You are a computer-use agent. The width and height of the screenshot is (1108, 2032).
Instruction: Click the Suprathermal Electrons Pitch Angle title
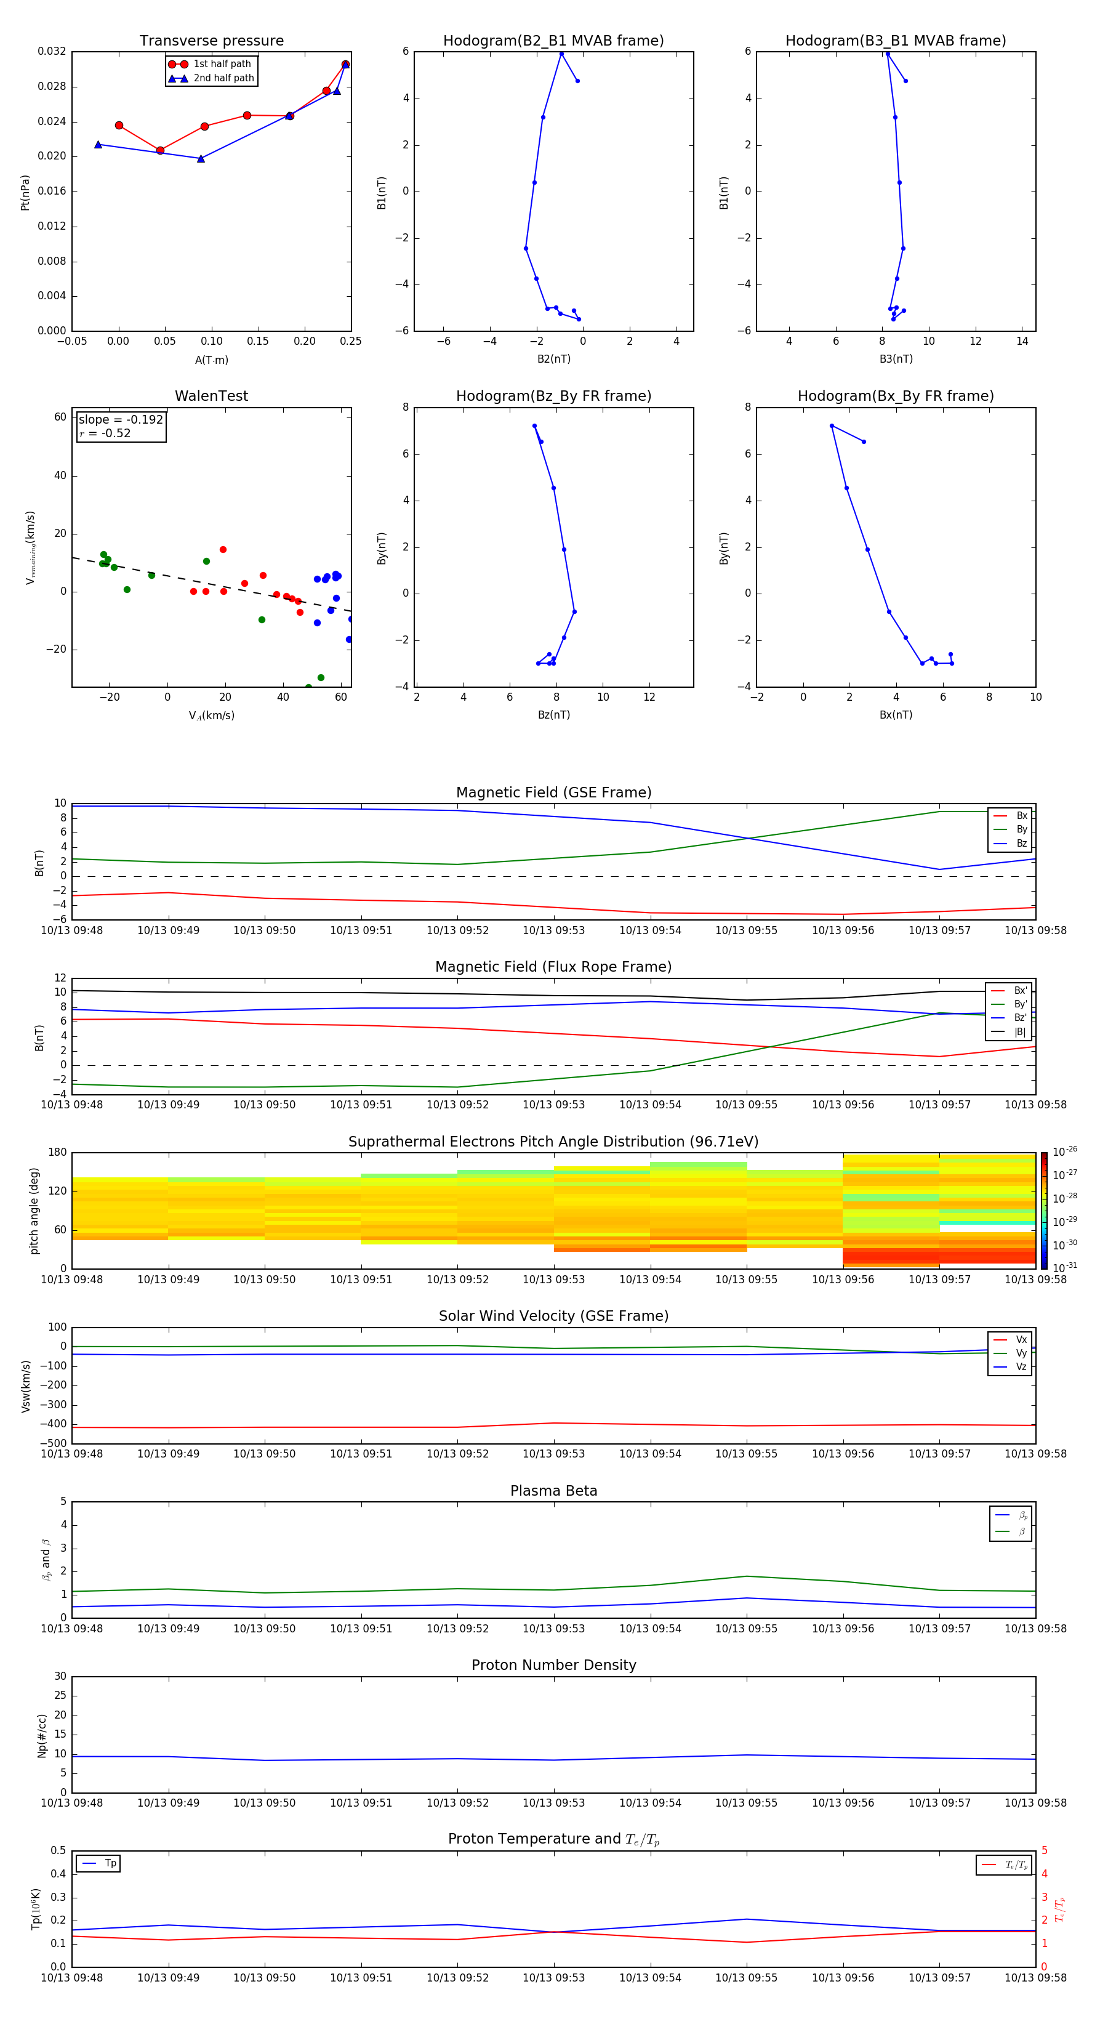click(x=553, y=1142)
